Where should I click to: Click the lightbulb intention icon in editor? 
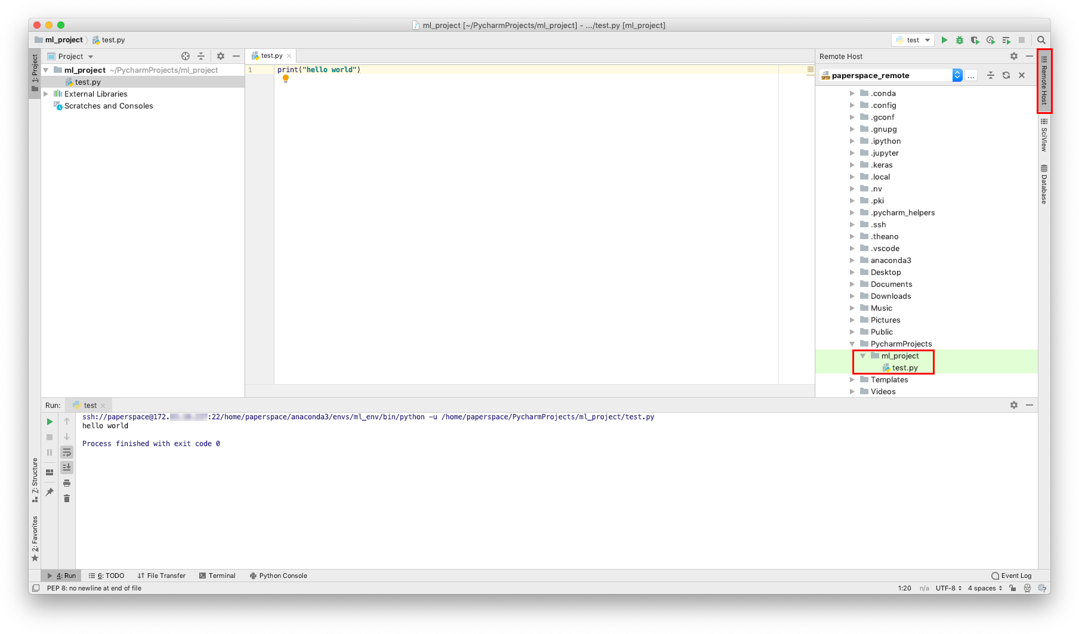click(286, 79)
